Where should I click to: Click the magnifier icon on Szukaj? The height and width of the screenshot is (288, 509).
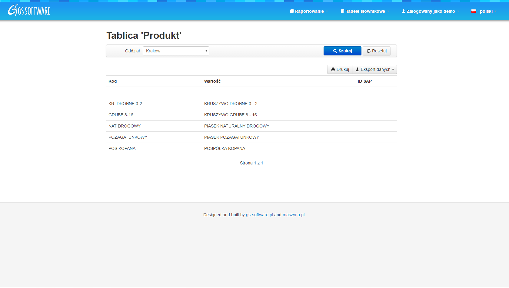(x=335, y=51)
